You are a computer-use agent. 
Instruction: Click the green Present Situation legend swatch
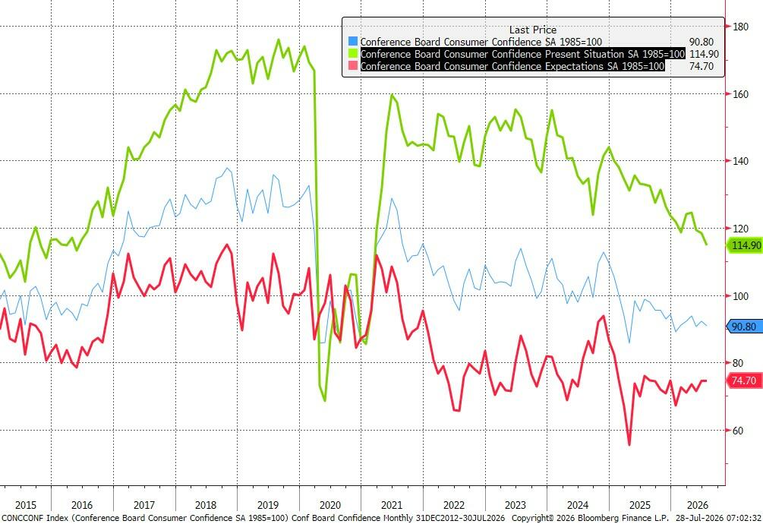(353, 53)
